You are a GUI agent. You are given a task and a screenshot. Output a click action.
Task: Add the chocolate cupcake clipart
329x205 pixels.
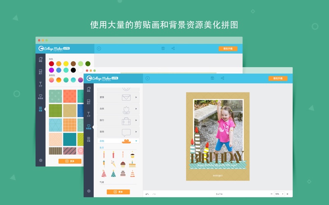[x=123, y=164]
